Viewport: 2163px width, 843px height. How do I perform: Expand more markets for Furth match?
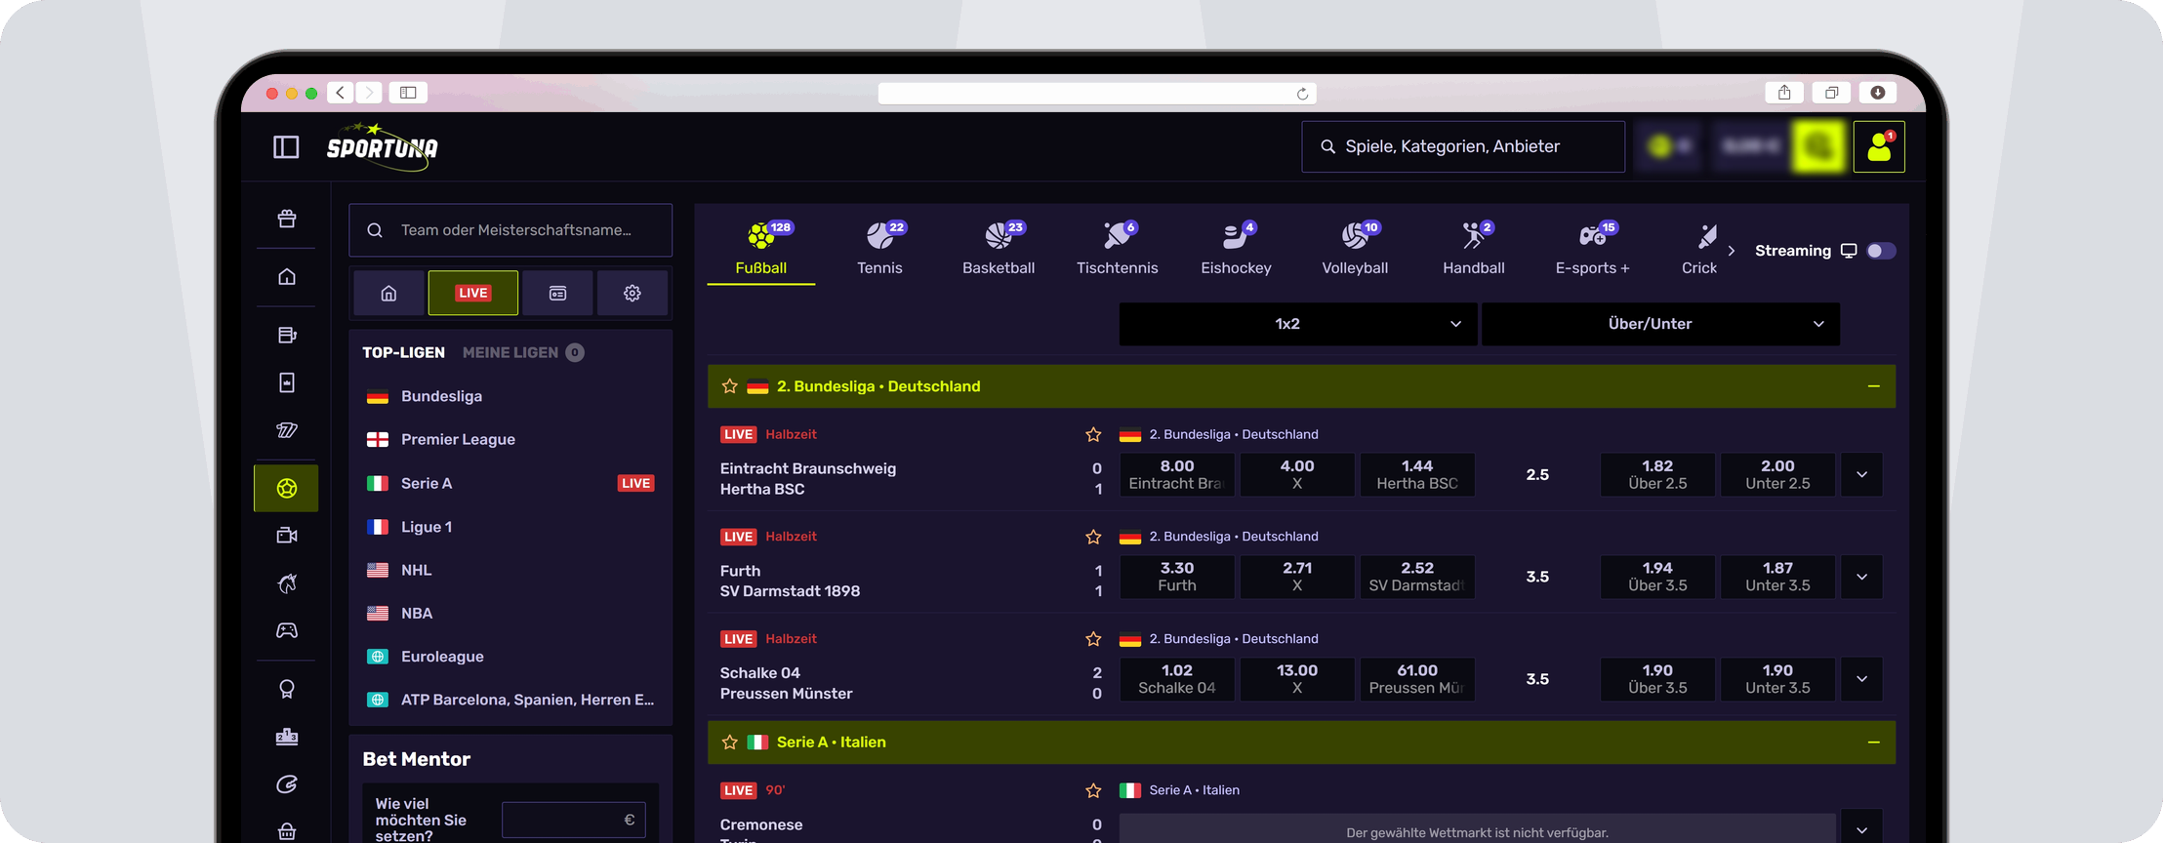(x=1861, y=577)
